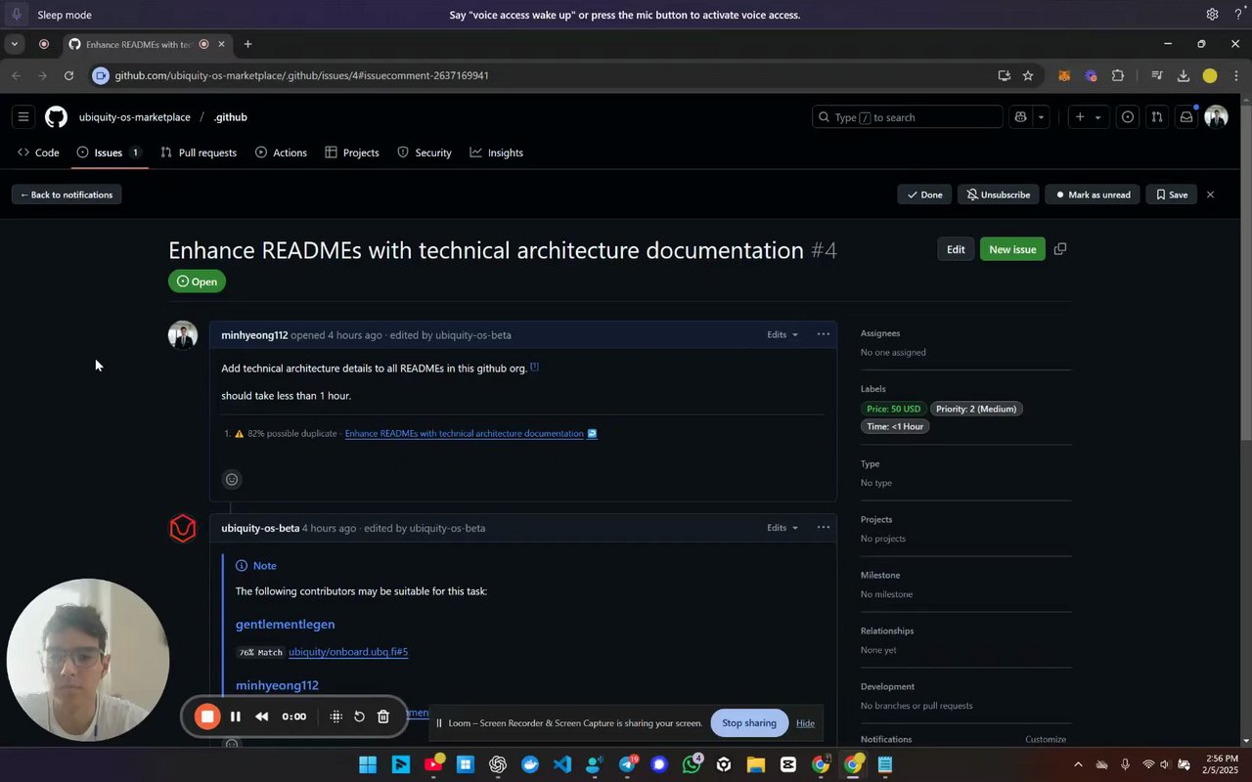This screenshot has height=782, width=1252.
Task: Open the three-dot menu on minhyeong112's comment
Action: 824,334
